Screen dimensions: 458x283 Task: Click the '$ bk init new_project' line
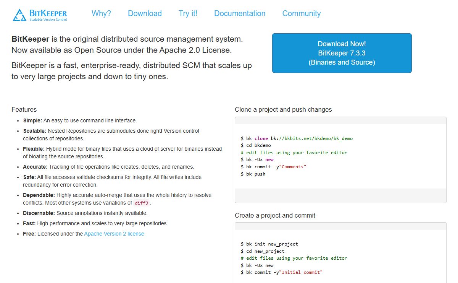(269, 244)
